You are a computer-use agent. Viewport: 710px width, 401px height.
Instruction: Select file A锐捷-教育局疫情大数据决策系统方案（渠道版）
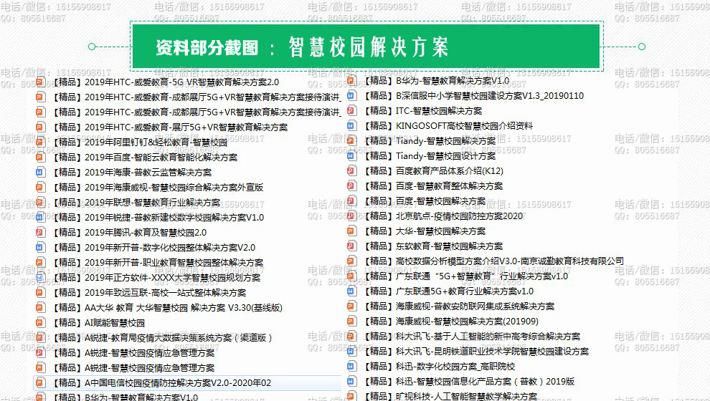[x=162, y=338]
